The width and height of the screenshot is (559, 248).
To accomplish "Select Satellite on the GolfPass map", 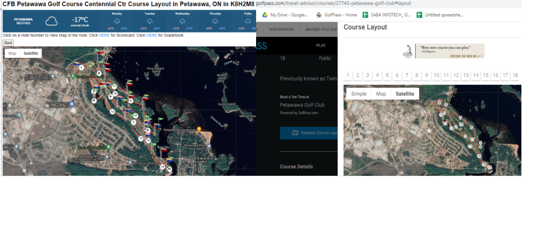I will (405, 94).
